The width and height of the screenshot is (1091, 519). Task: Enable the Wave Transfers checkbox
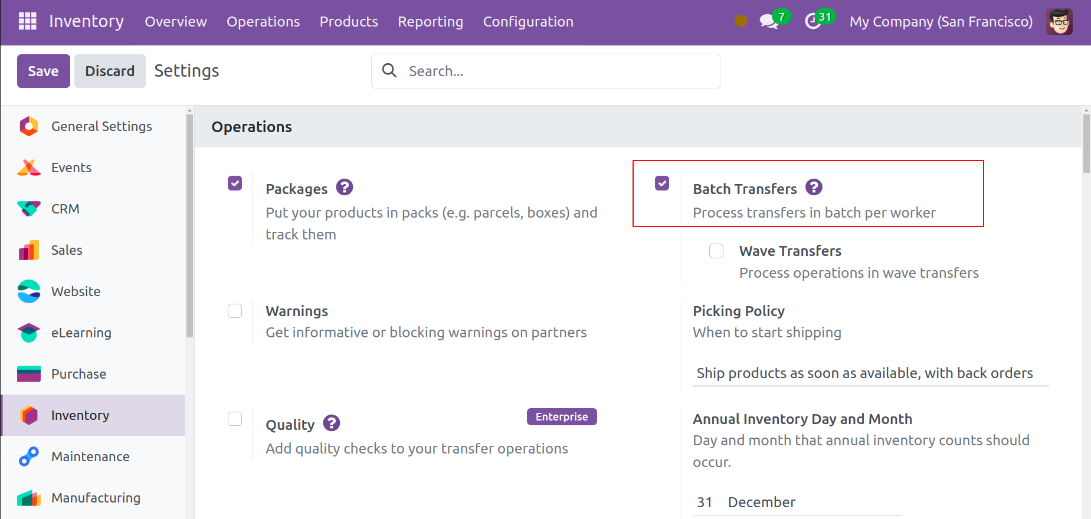pyautogui.click(x=716, y=251)
